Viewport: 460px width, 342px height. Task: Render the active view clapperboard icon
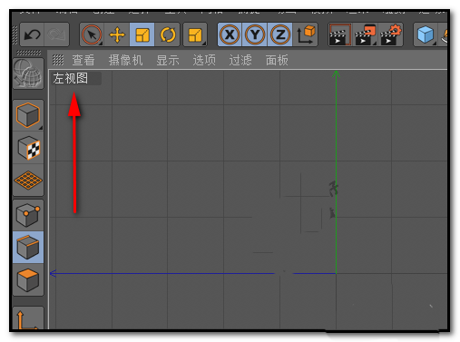[340, 34]
